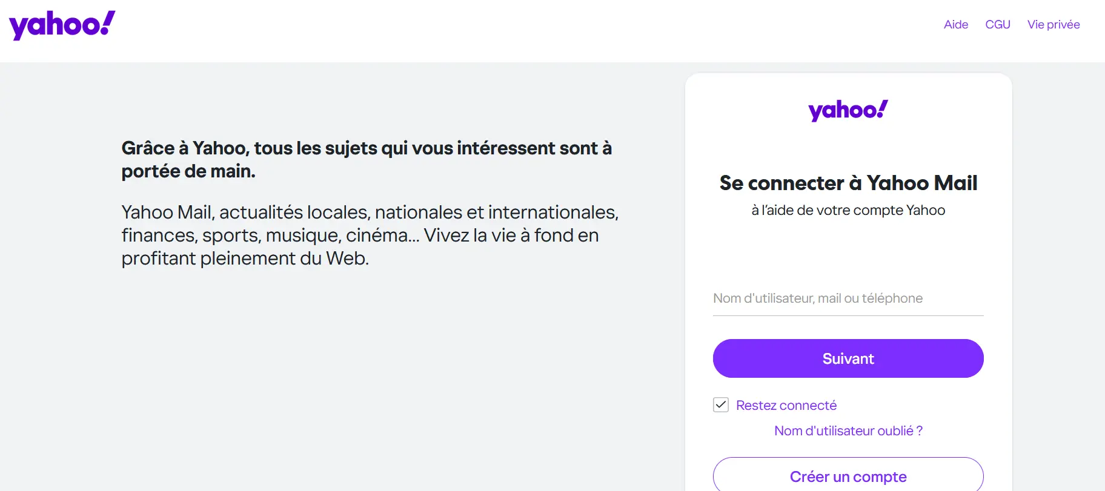Image resolution: width=1105 pixels, height=491 pixels.
Task: Click the Suivant button
Action: coord(848,358)
